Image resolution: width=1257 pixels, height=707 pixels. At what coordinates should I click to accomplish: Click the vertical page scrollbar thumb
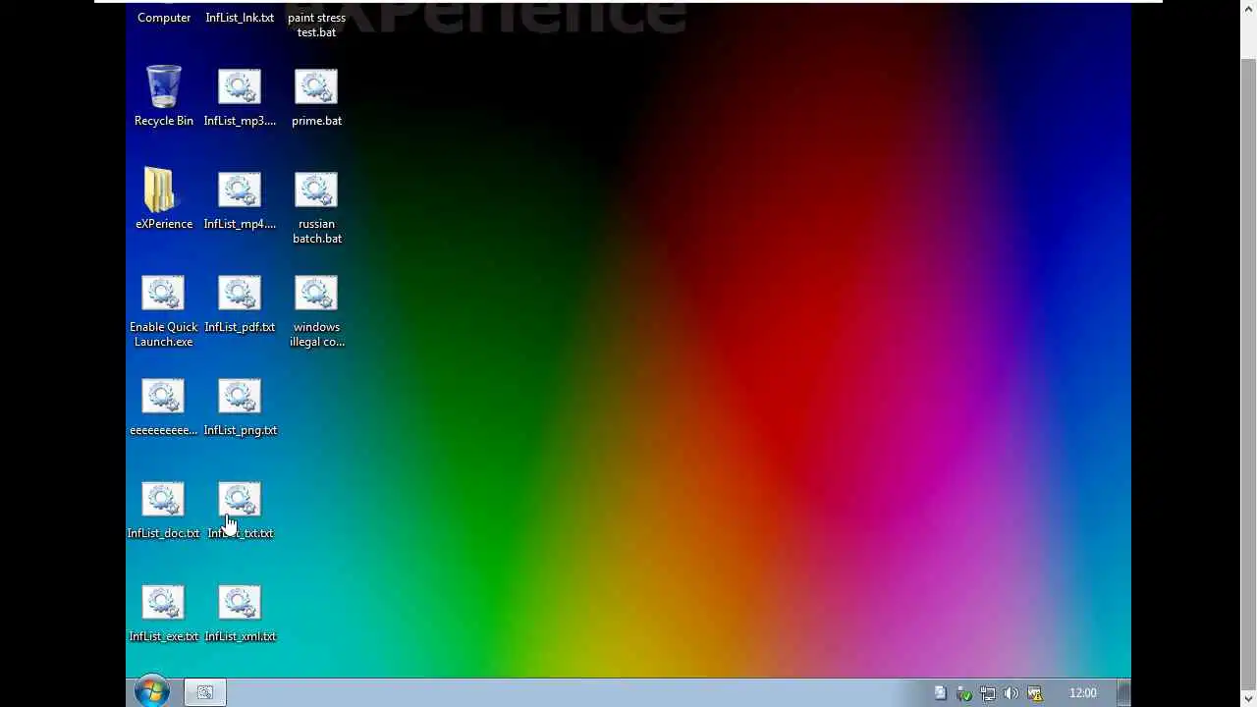(x=1248, y=372)
